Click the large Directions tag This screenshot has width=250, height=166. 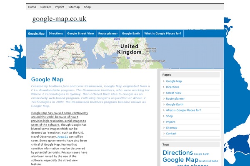click(x=177, y=153)
